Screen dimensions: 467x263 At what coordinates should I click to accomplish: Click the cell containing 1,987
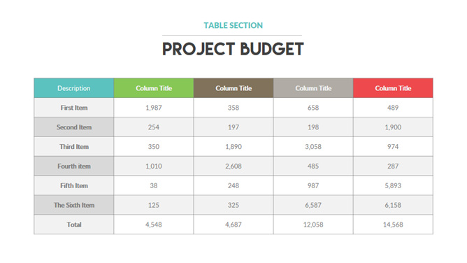[x=154, y=108]
